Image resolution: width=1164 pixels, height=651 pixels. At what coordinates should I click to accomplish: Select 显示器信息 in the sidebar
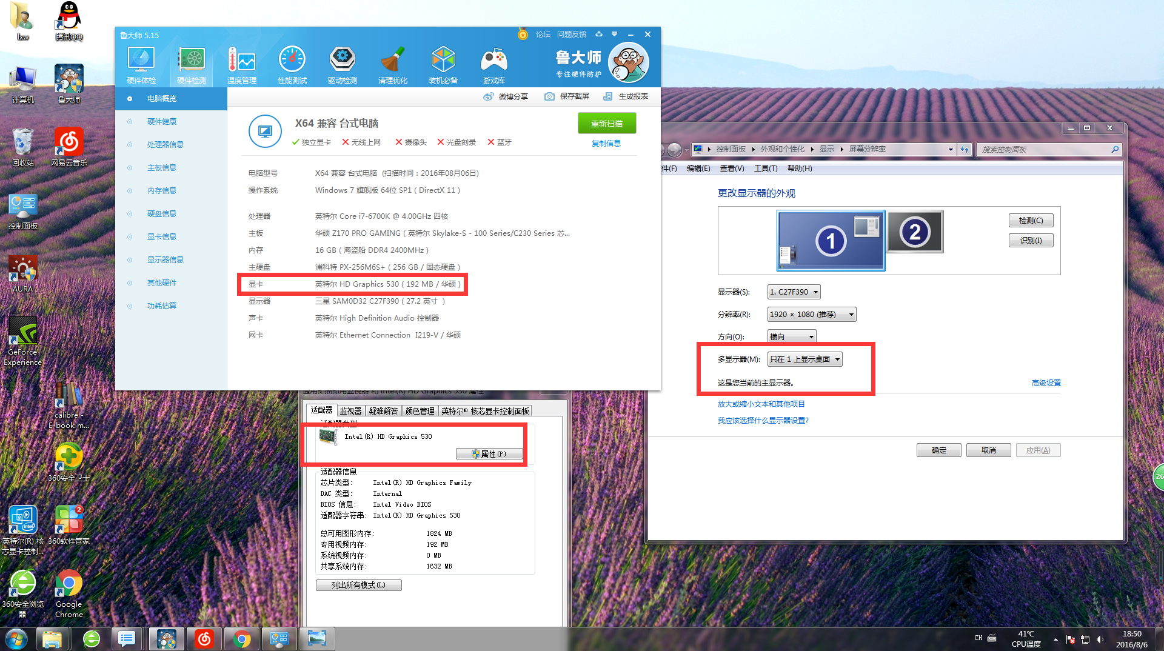171,260
